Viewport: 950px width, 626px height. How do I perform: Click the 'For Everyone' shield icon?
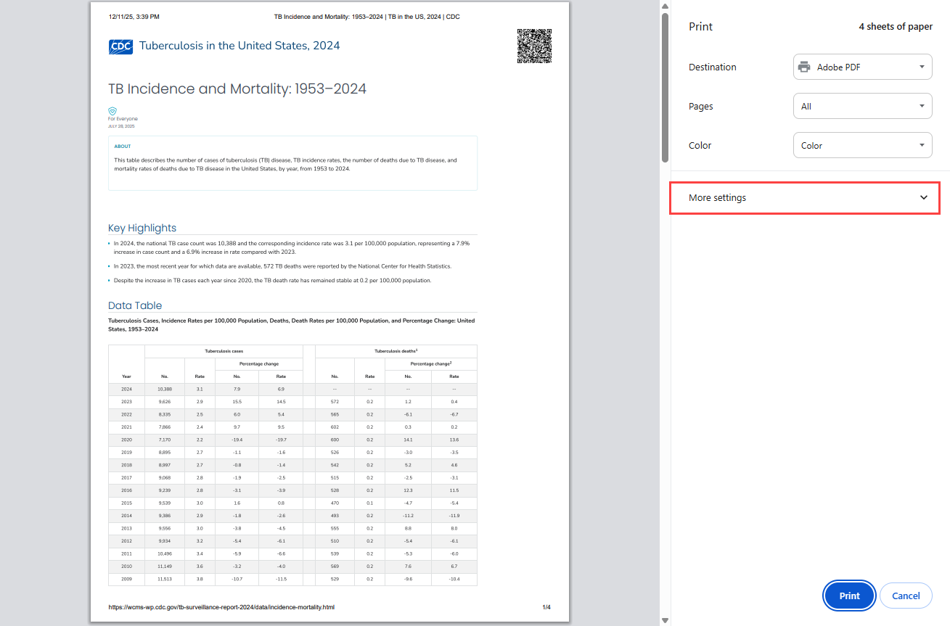pos(112,111)
